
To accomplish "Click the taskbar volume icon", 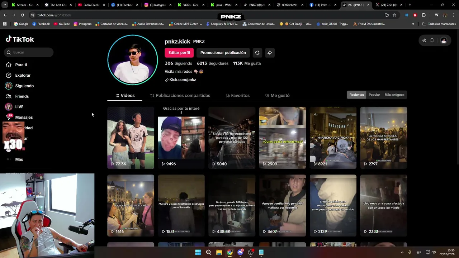I will tap(434, 252).
